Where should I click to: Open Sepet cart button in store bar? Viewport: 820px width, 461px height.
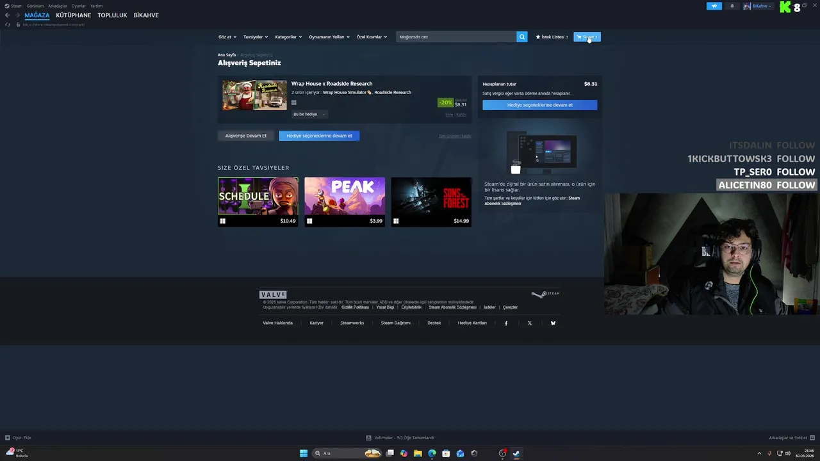587,37
